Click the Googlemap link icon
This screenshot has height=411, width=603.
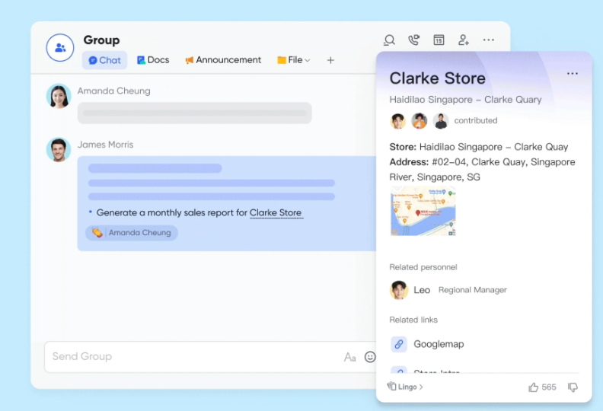coord(399,344)
